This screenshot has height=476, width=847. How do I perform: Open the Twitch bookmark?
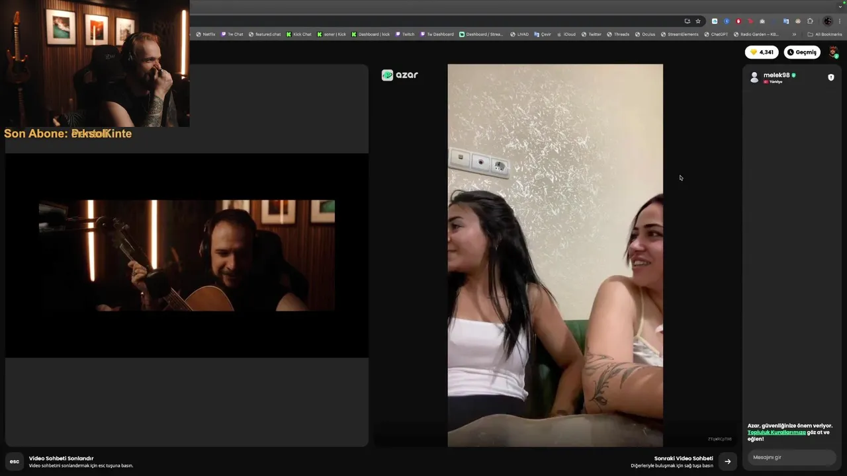pos(405,34)
